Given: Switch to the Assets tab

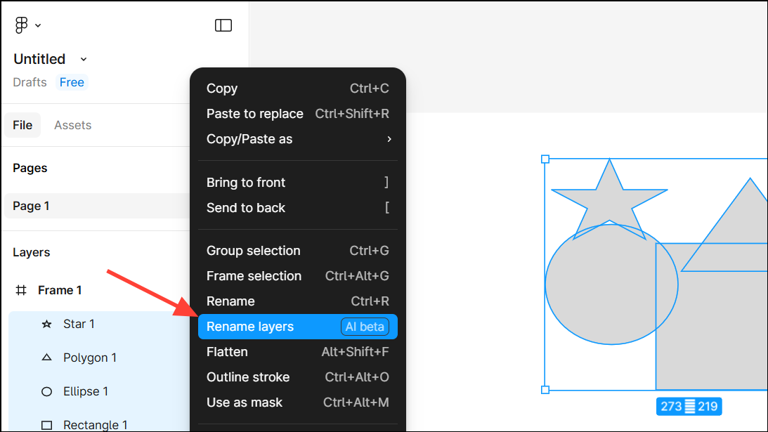Looking at the screenshot, I should [73, 125].
